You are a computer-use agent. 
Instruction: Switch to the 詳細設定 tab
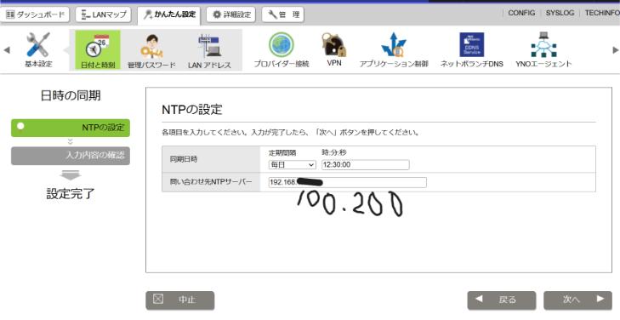[x=231, y=14]
